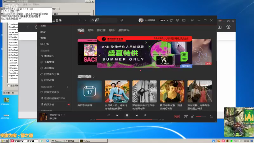This screenshot has width=254, height=143.
Task: Switch to the 排行榜 tab
Action: pyautogui.click(x=101, y=30)
